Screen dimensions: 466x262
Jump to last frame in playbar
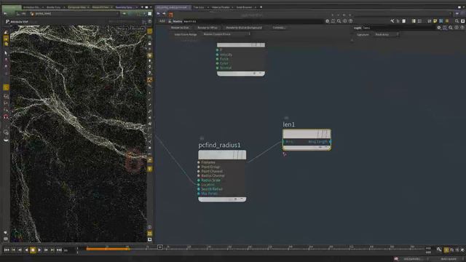coord(59,250)
